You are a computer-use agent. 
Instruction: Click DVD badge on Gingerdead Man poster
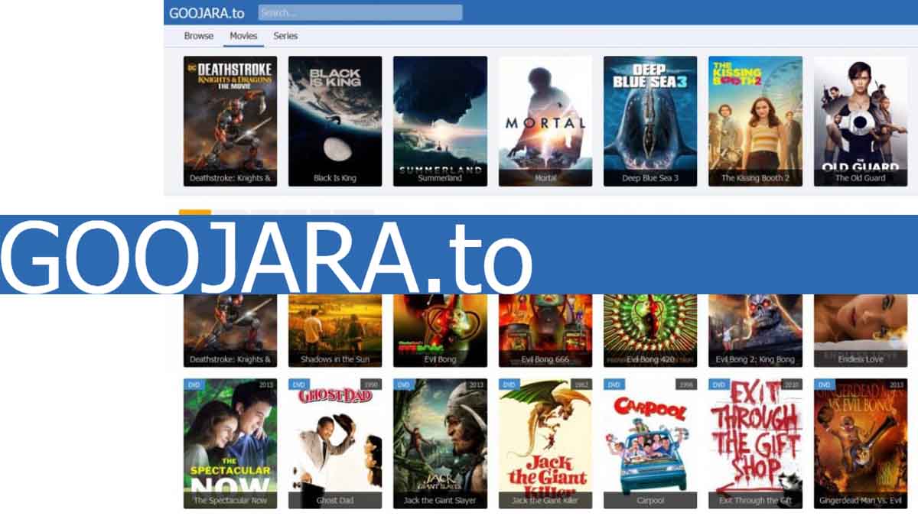point(824,385)
